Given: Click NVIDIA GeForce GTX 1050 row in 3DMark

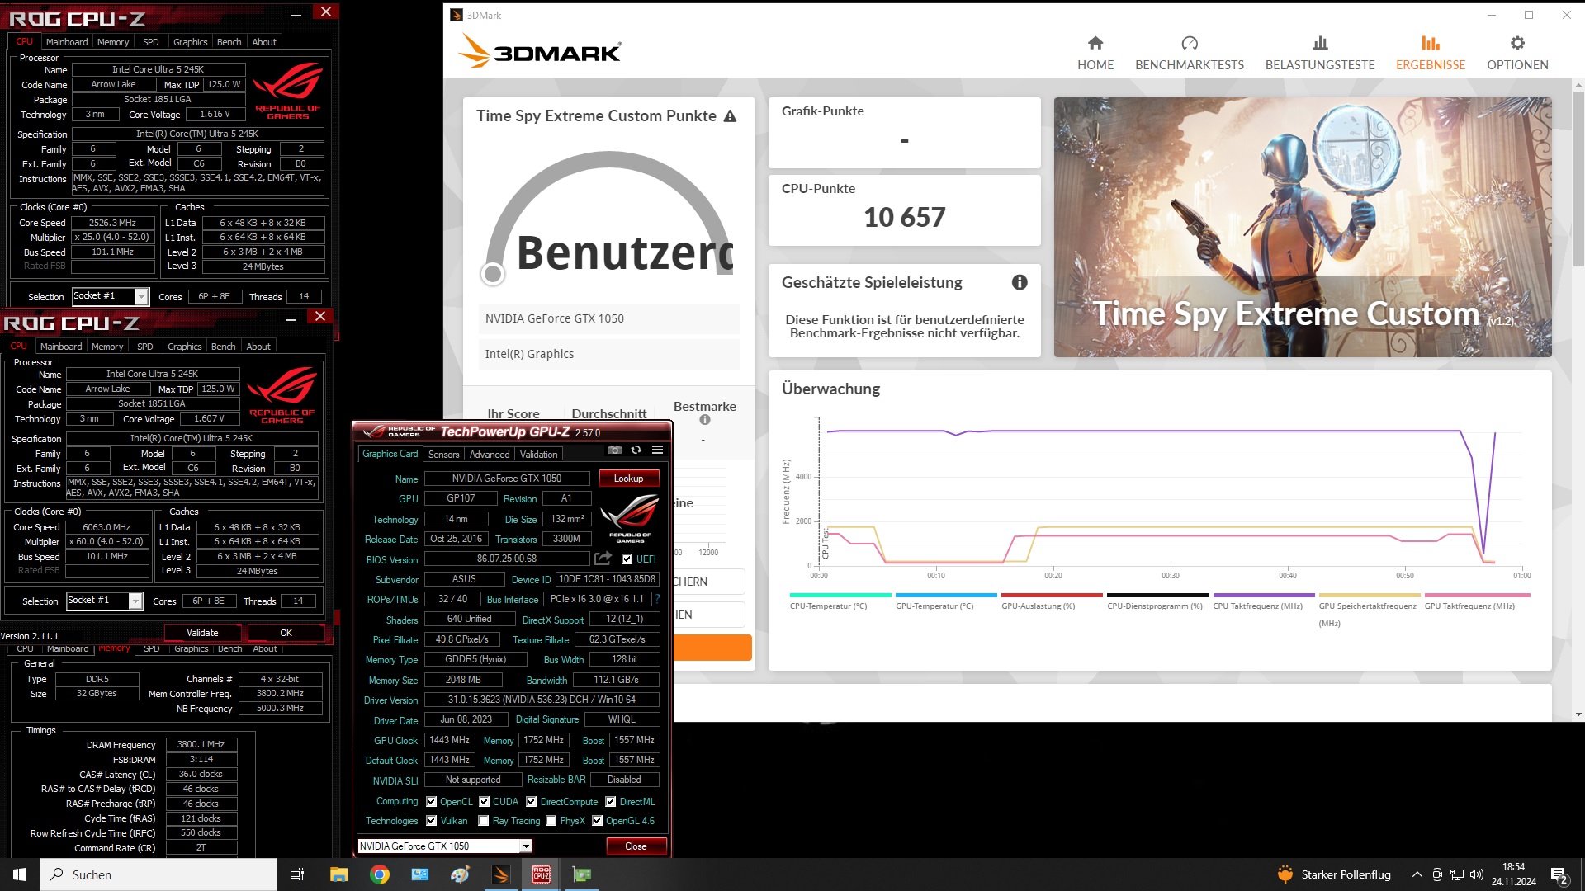Looking at the screenshot, I should pyautogui.click(x=609, y=318).
